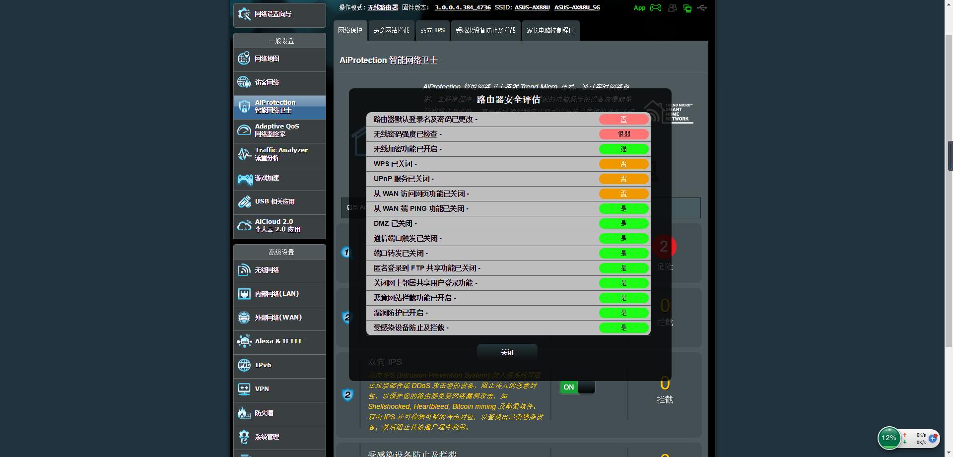Toggle the 双向 IPS ON switch
The width and height of the screenshot is (953, 457).
(577, 387)
